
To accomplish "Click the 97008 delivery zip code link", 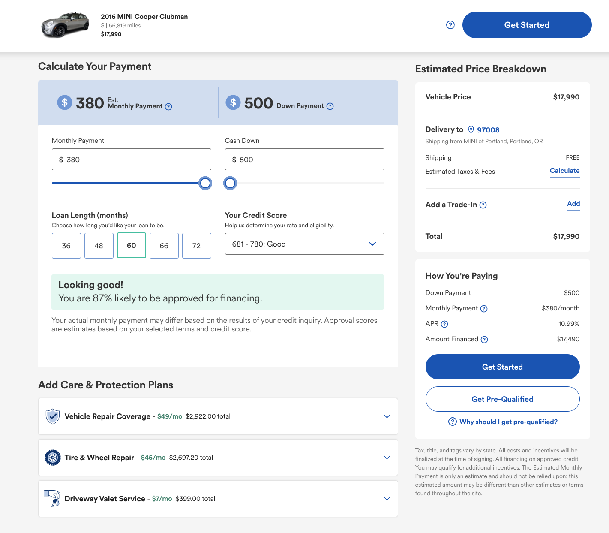I will click(488, 130).
